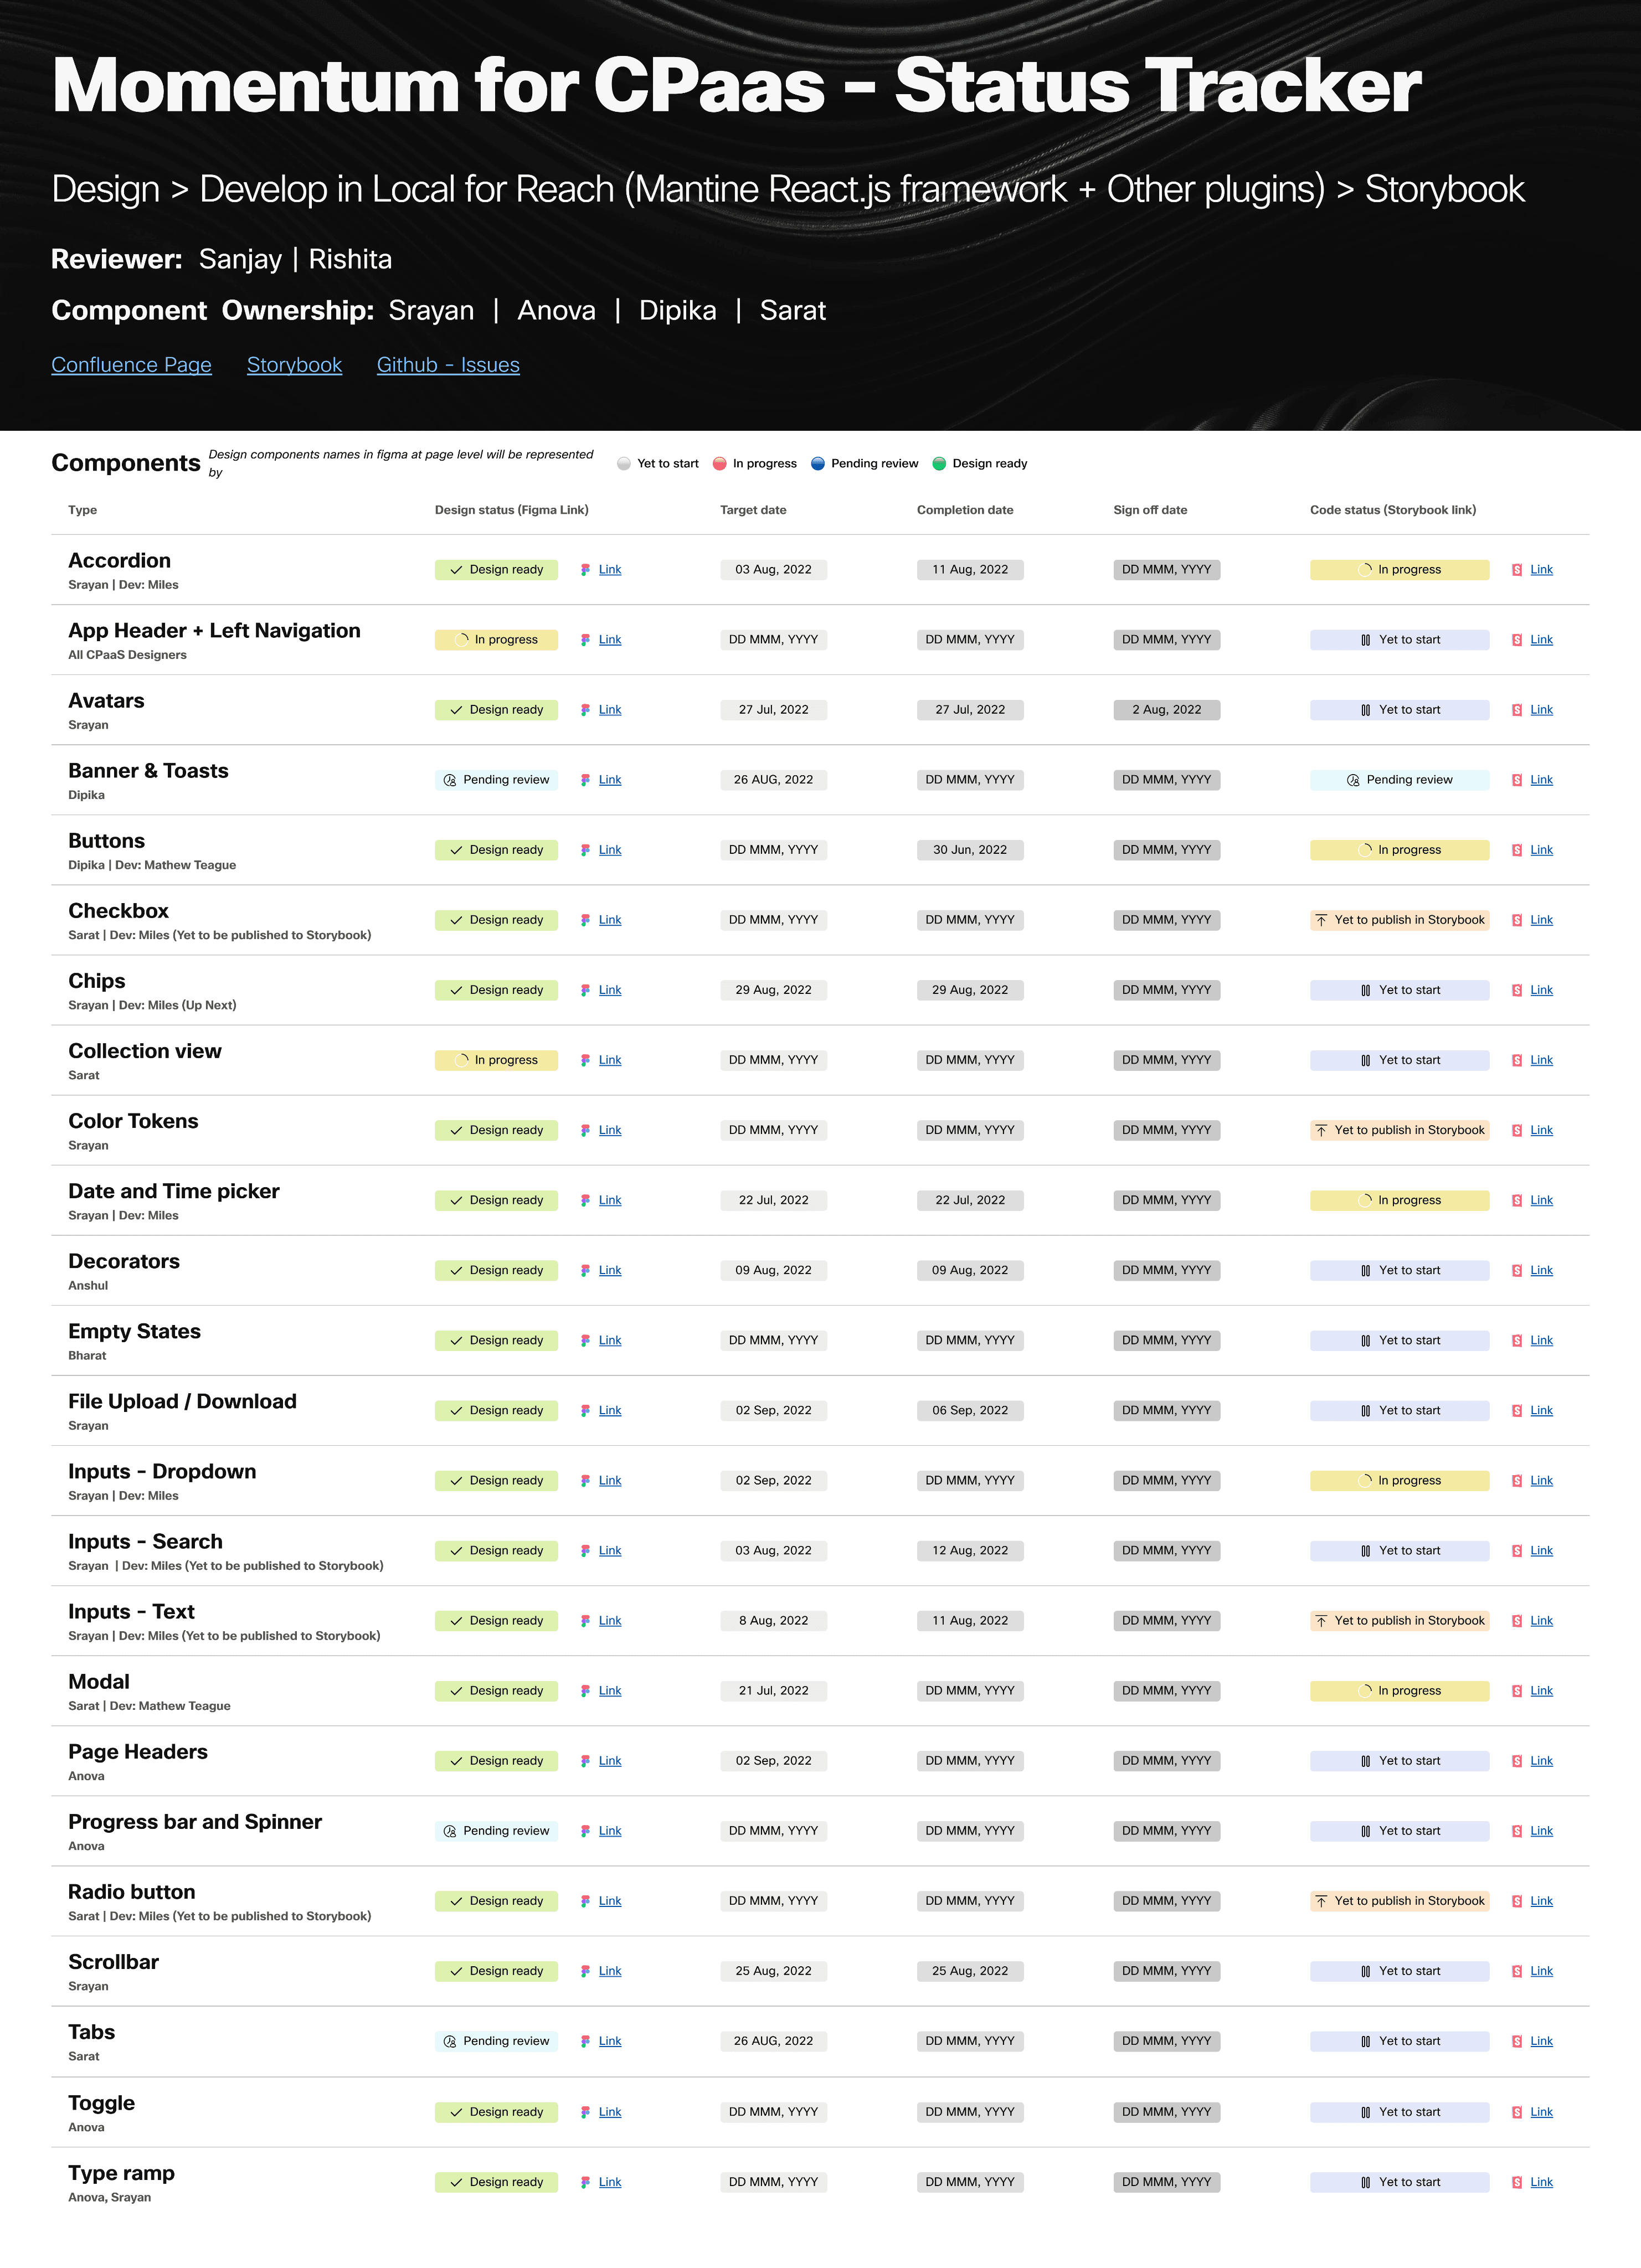Click the Figma Link text in the Toggle row

click(x=610, y=2112)
